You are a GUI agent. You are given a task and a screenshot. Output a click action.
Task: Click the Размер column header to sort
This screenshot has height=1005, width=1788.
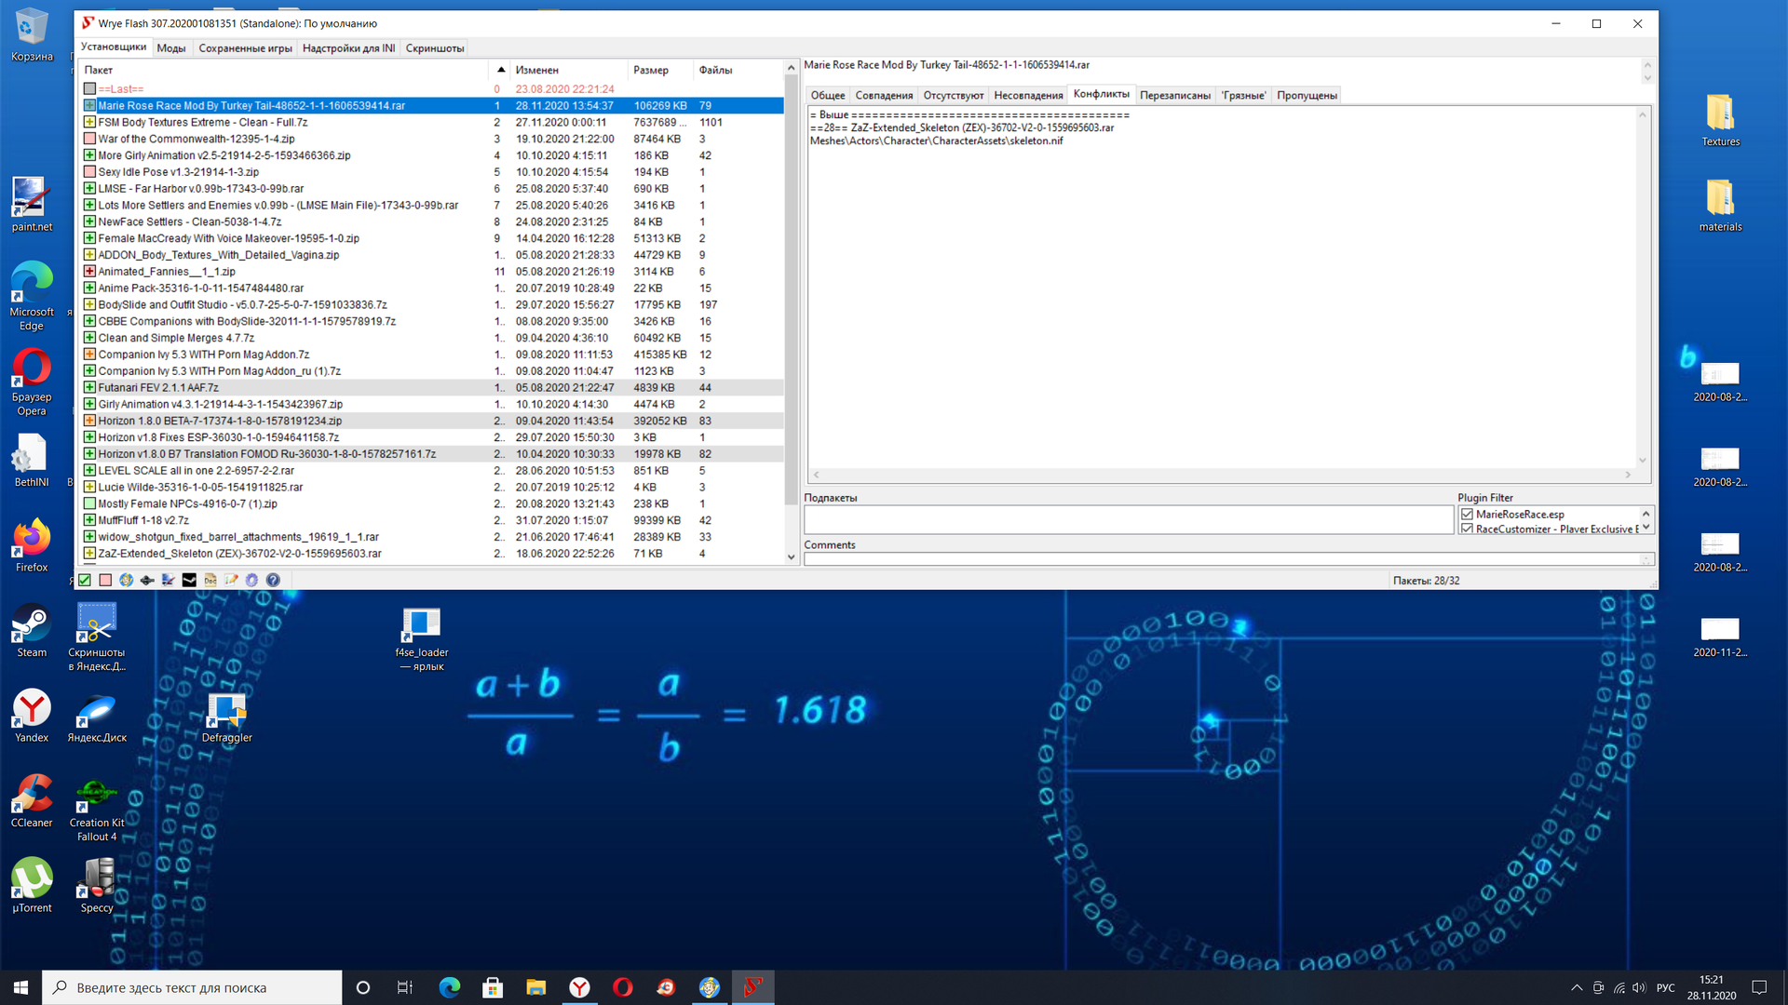click(650, 70)
